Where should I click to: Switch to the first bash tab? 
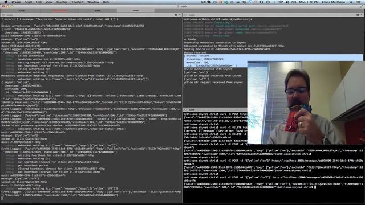[22, 11]
